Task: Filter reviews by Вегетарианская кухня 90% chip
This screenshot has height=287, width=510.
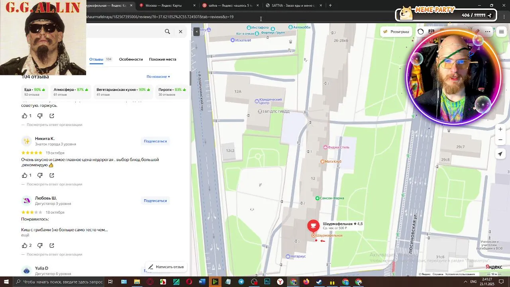Action: tap(123, 92)
